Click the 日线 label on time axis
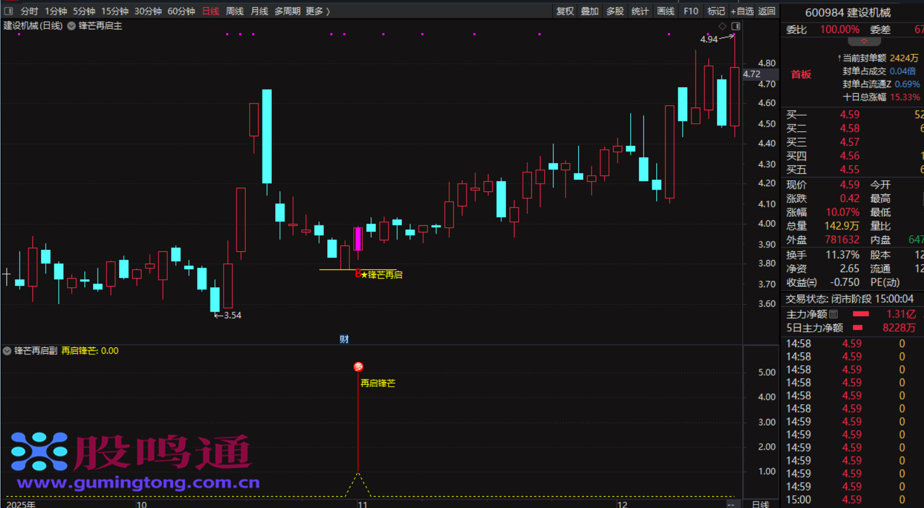Viewport: 924px width, 508px height. coord(760,504)
